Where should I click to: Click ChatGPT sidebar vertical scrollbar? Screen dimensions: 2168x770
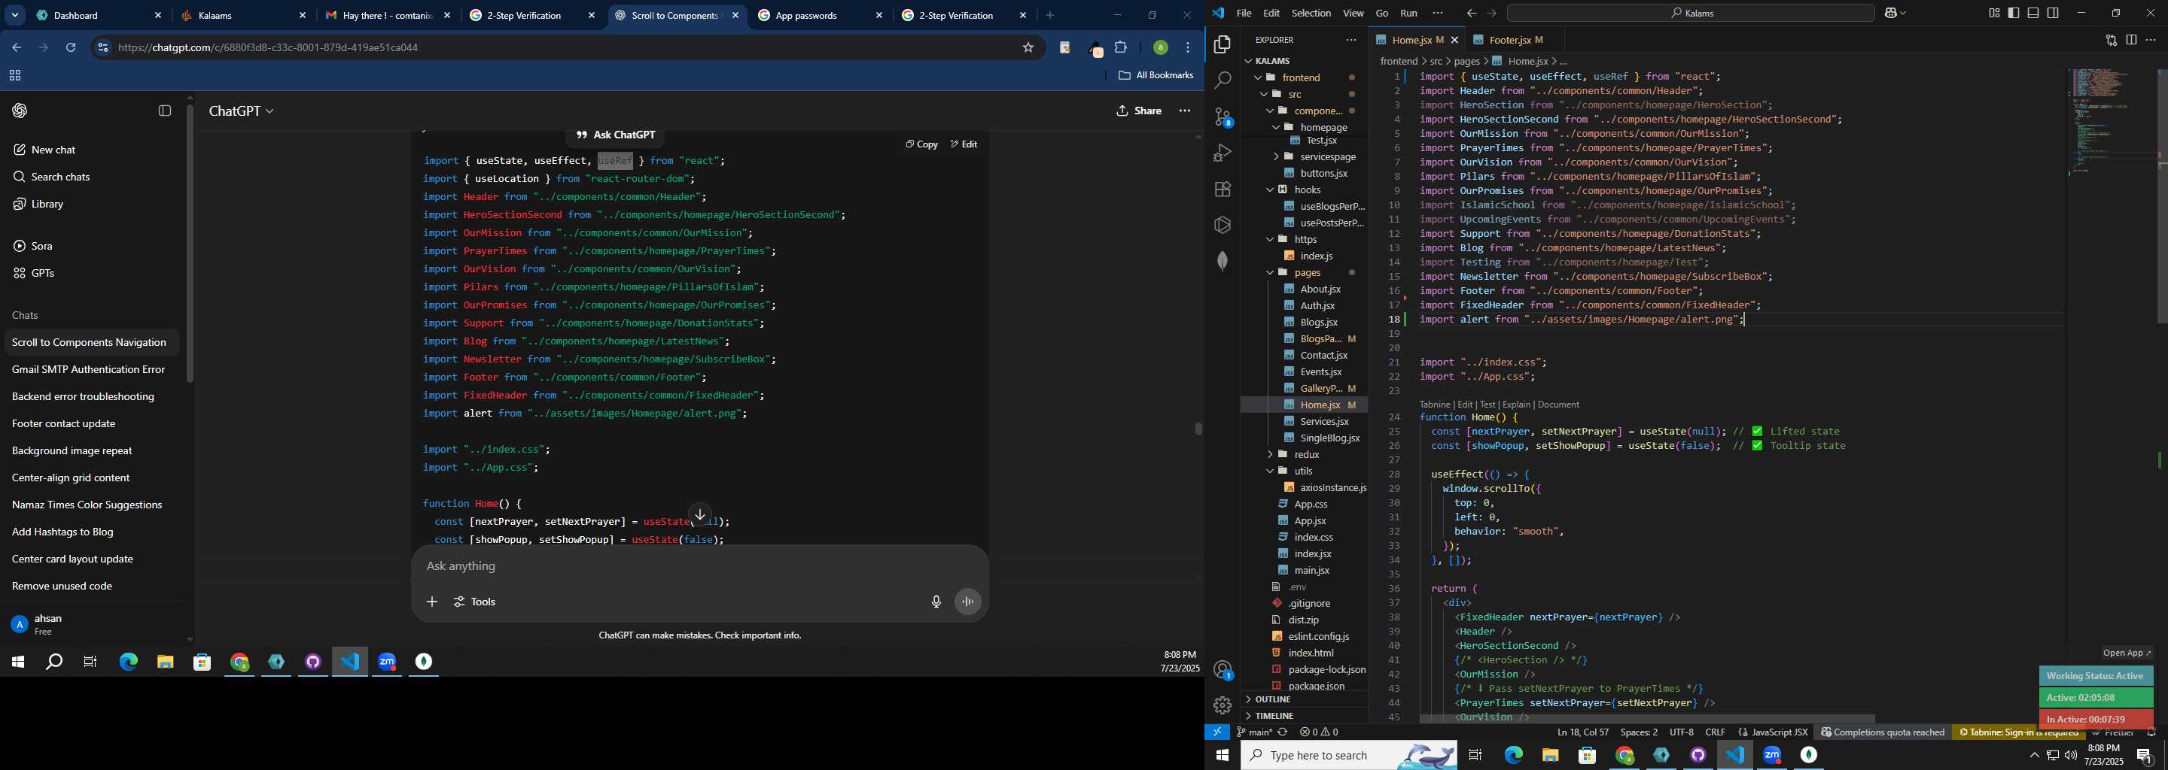(x=190, y=244)
